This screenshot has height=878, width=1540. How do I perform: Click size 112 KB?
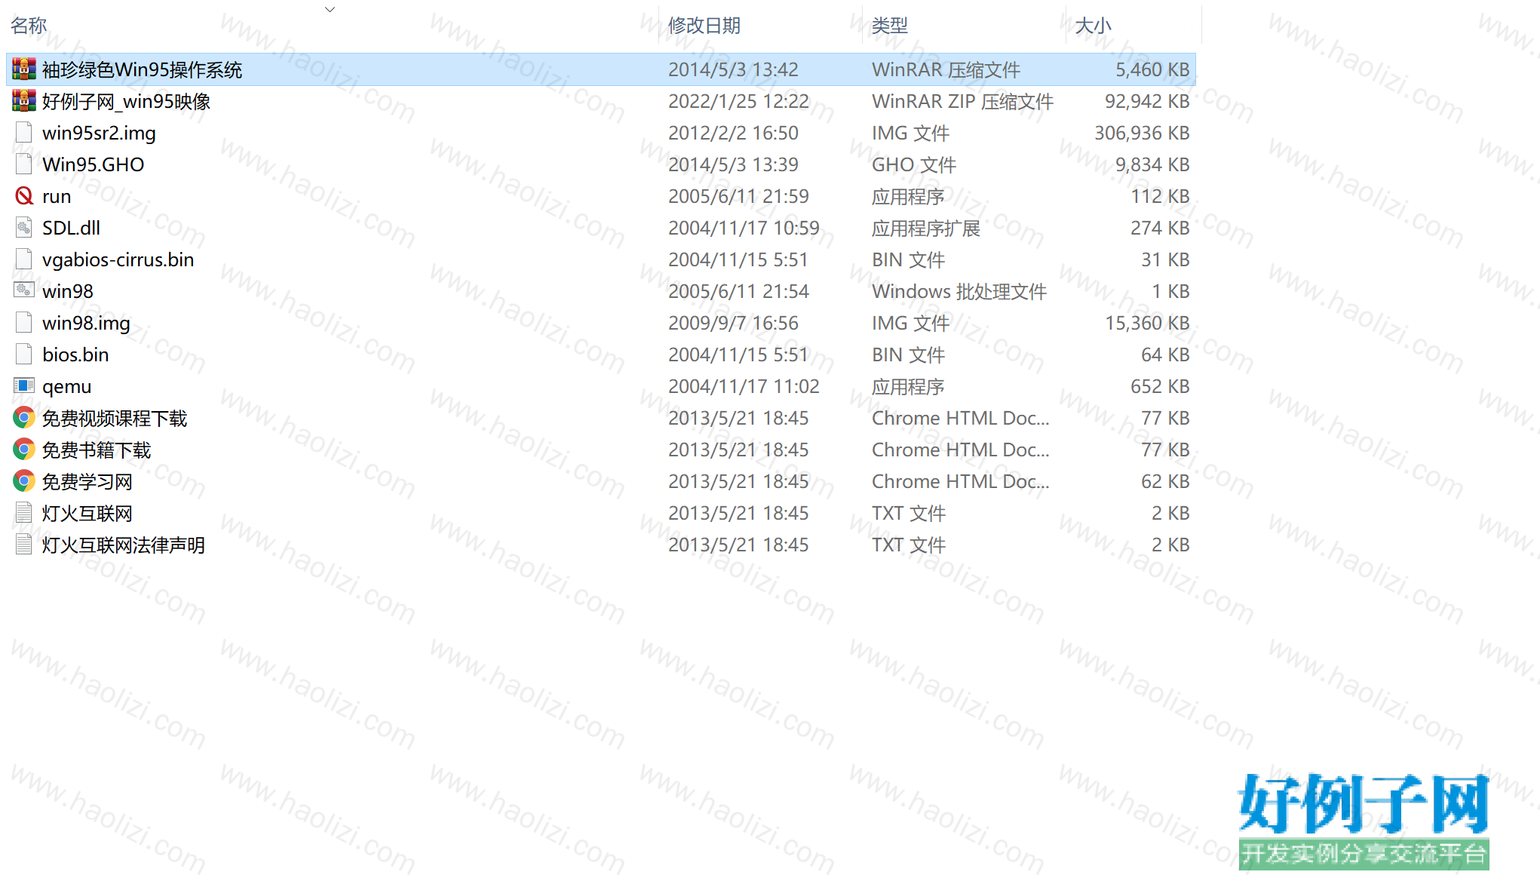pos(1160,197)
